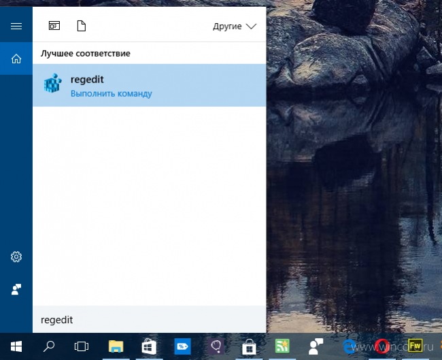Expand the Другие filter dropdown
This screenshot has width=442, height=360.
[x=235, y=27]
